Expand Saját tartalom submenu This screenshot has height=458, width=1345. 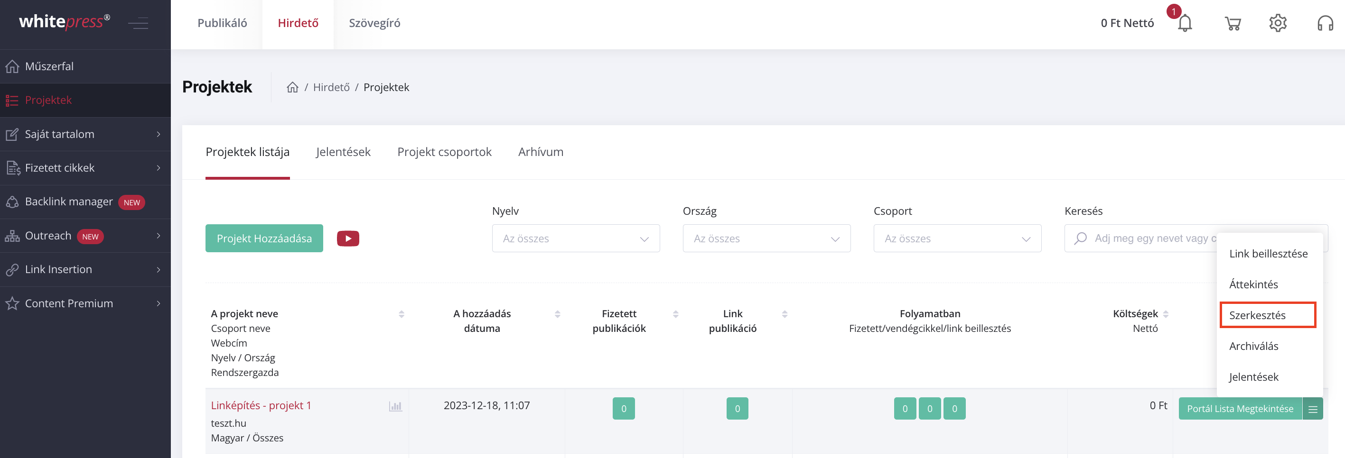(x=85, y=134)
